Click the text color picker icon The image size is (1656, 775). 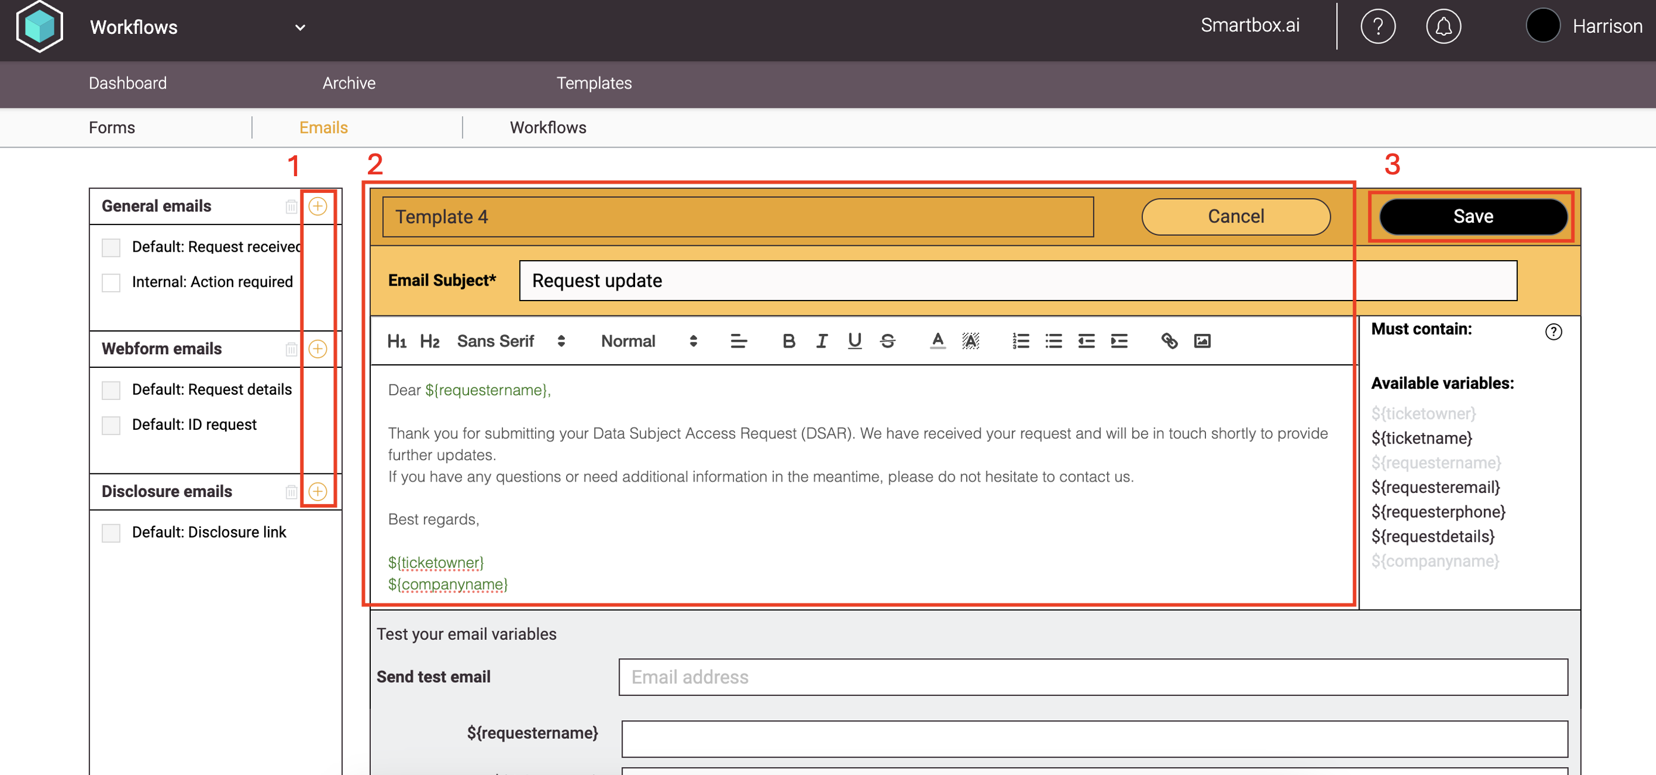pos(938,341)
